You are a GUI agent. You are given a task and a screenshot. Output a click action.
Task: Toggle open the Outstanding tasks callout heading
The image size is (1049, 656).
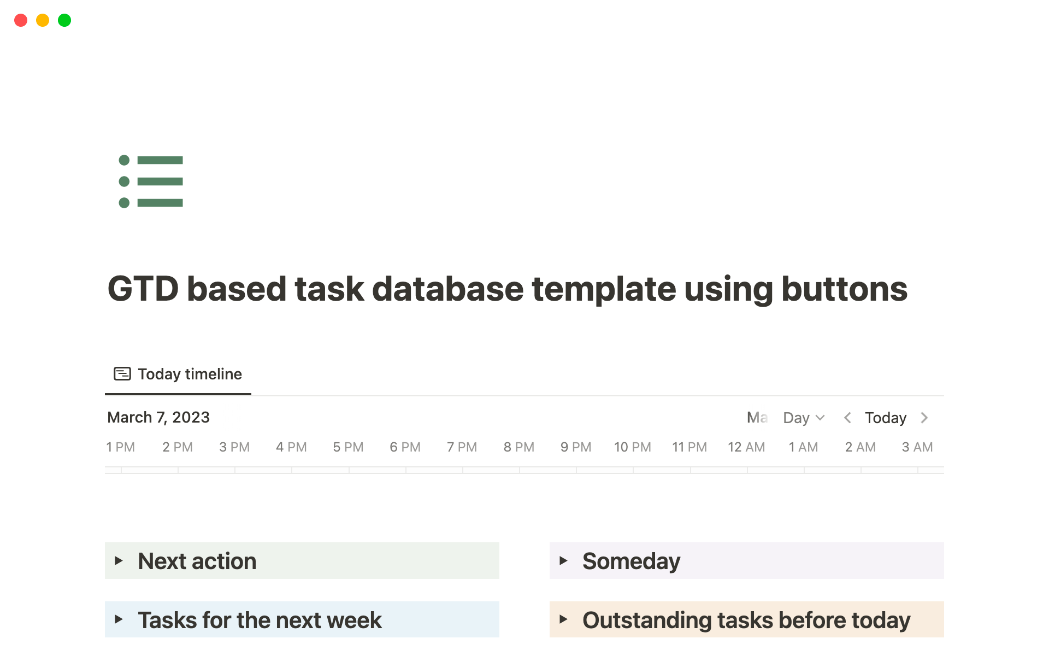[746, 619]
